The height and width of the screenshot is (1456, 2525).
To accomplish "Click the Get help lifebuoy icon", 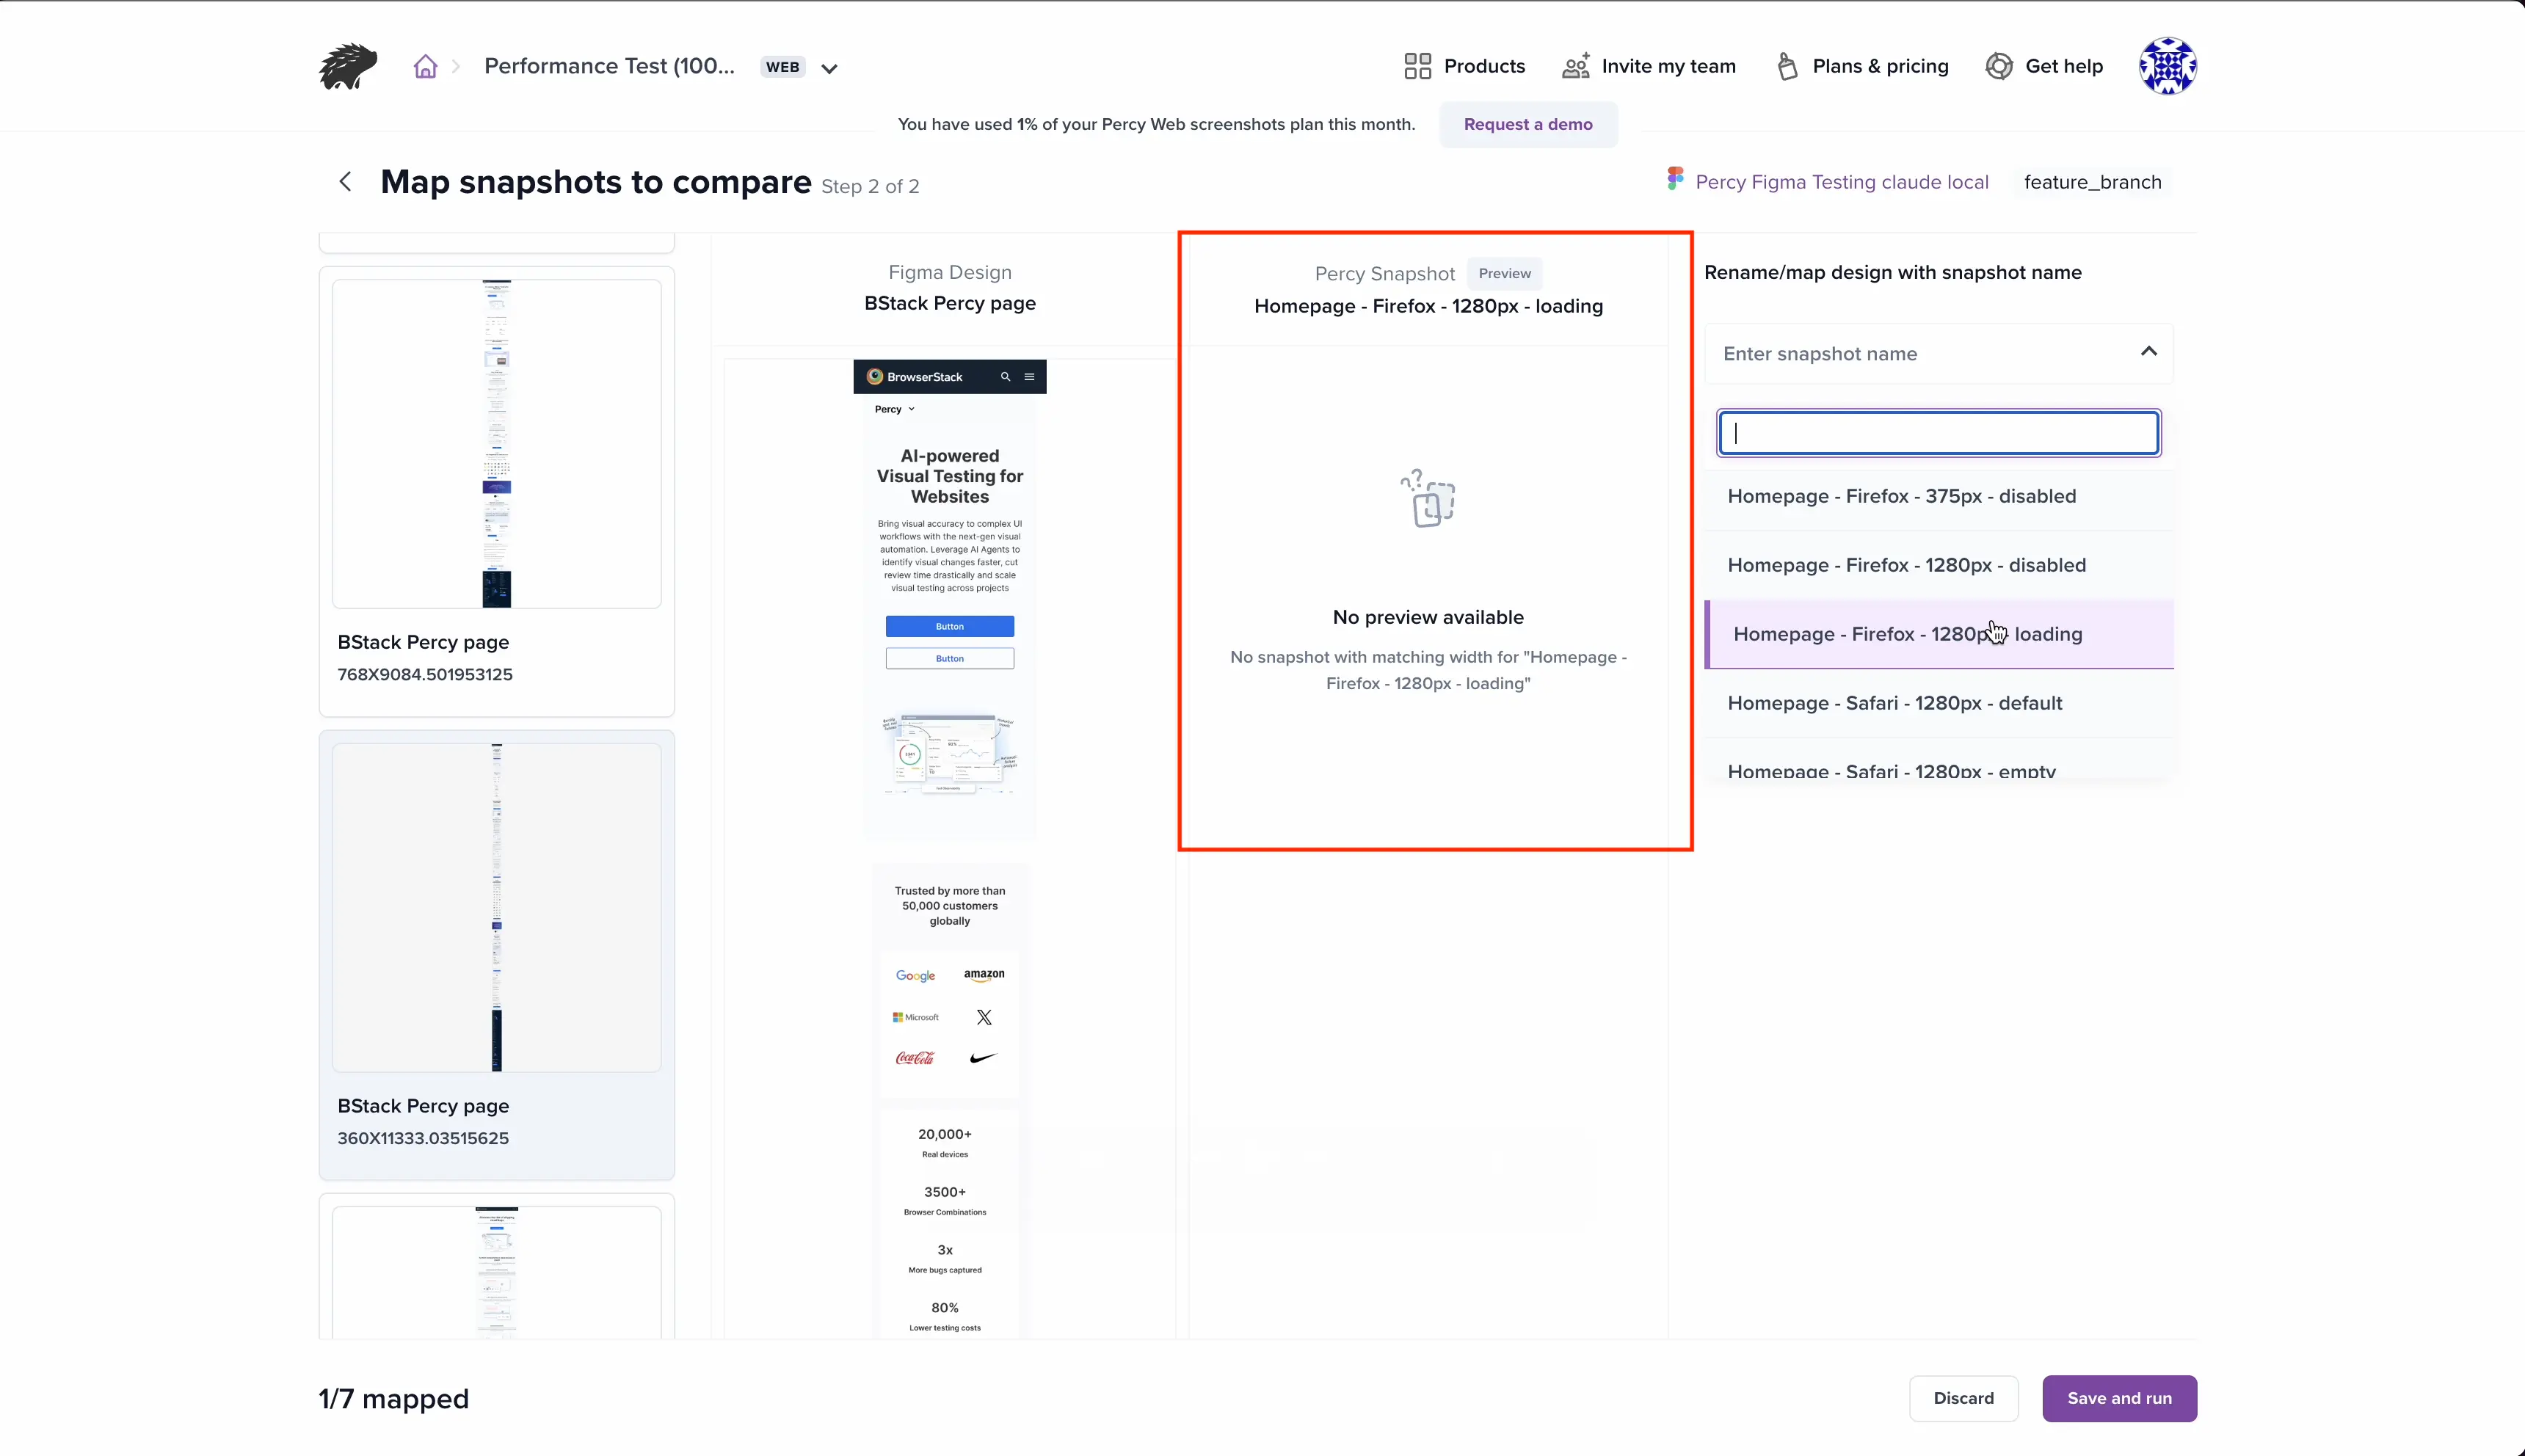I will [1998, 66].
